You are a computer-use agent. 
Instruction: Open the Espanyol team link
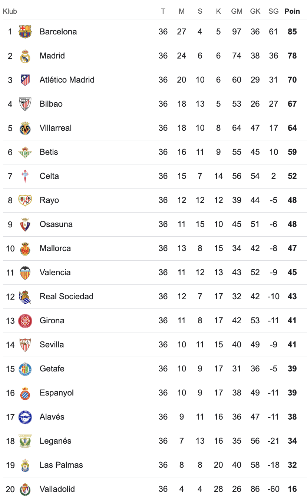57,393
